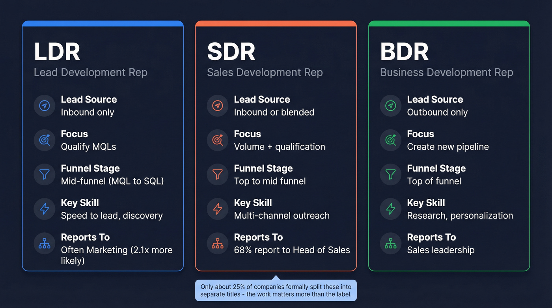Click the green Lead Source icon in BDR card
Screen dimensions: 552x308
tap(390, 106)
